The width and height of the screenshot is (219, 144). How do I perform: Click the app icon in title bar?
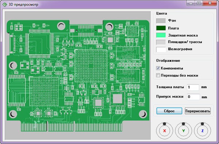coord(5,4)
